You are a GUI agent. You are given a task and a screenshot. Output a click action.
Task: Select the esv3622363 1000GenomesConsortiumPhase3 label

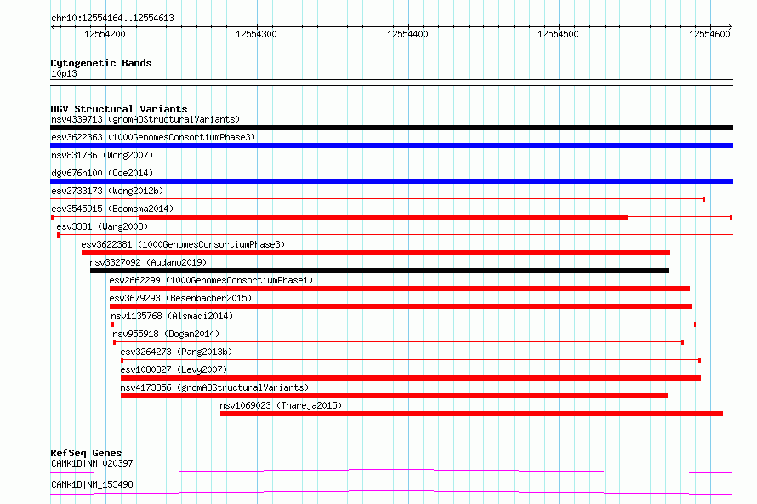(153, 137)
